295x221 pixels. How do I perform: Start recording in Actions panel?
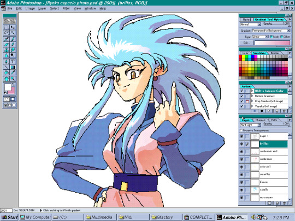[262, 111]
